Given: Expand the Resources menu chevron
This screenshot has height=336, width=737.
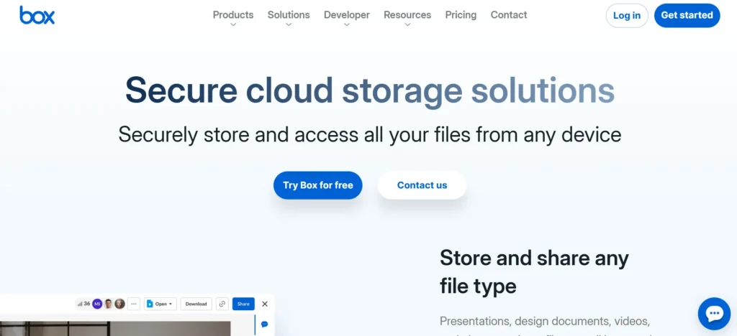Looking at the screenshot, I should 407,25.
